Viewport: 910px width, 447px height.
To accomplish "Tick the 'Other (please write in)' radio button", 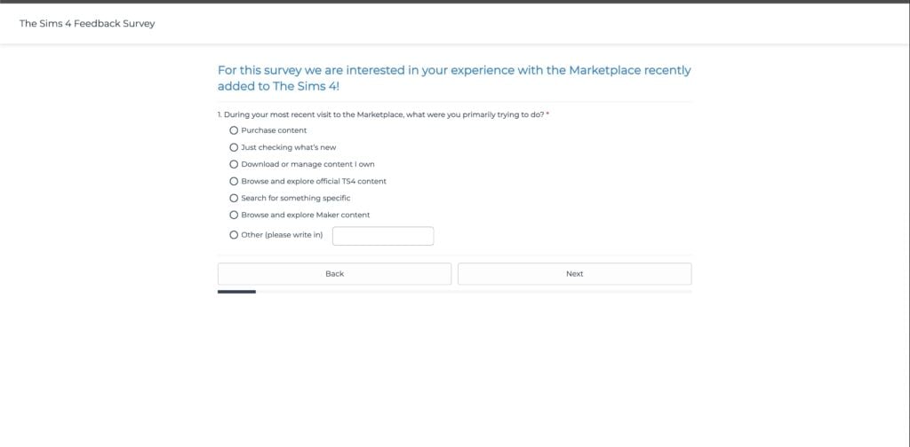I will (x=234, y=235).
